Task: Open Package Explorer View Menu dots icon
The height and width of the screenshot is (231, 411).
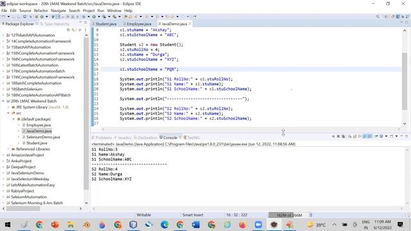Action: click(85, 30)
